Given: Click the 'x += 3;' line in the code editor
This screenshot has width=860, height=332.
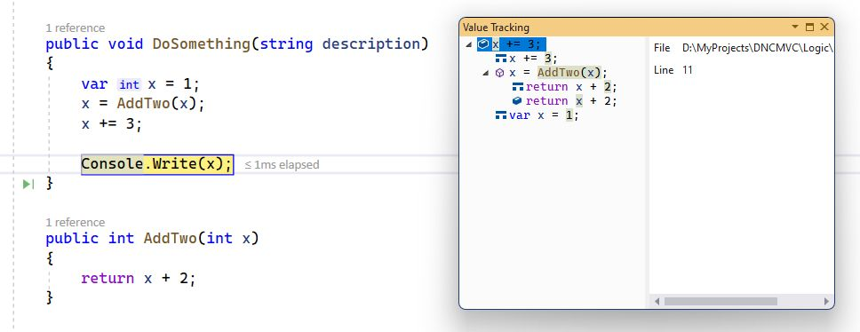Looking at the screenshot, I should point(112,124).
